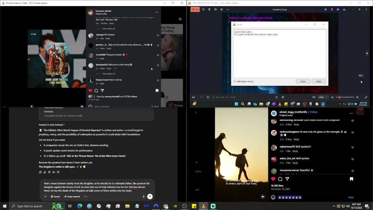Open the 133% zoom level dropdown
The width and height of the screenshot is (373, 210).
323,97
